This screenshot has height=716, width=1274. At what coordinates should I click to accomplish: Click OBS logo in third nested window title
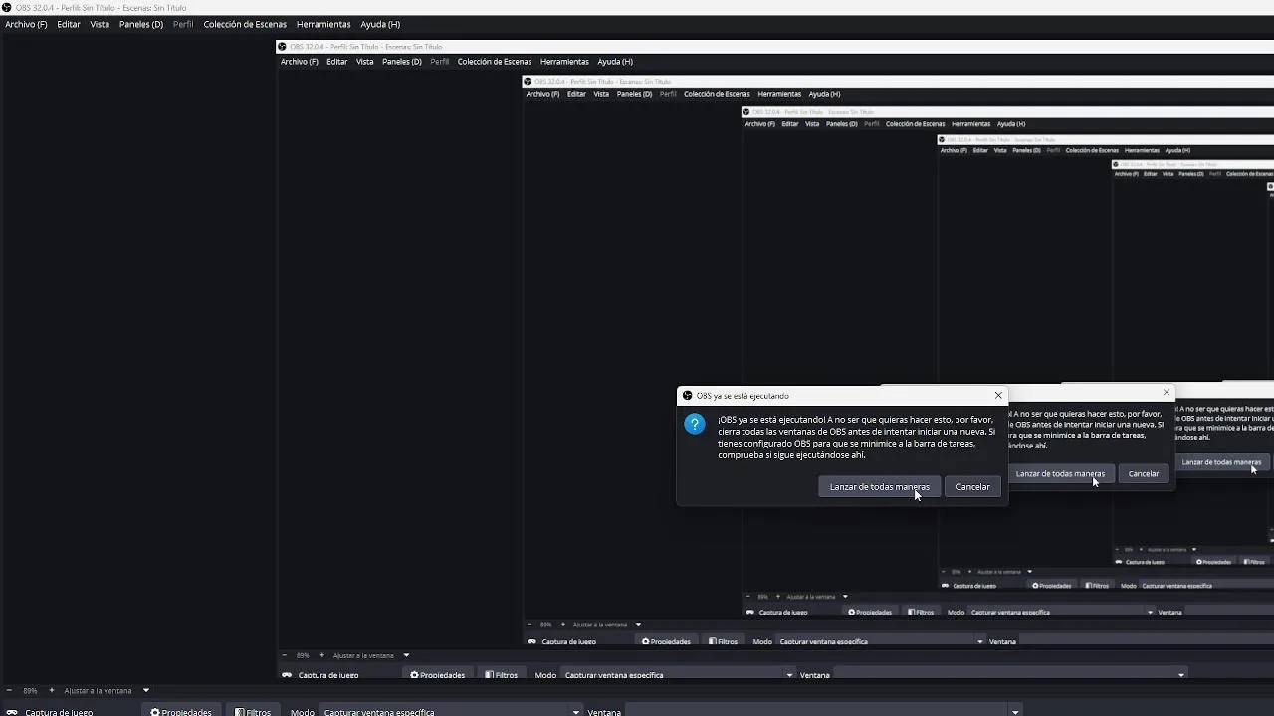(746, 112)
